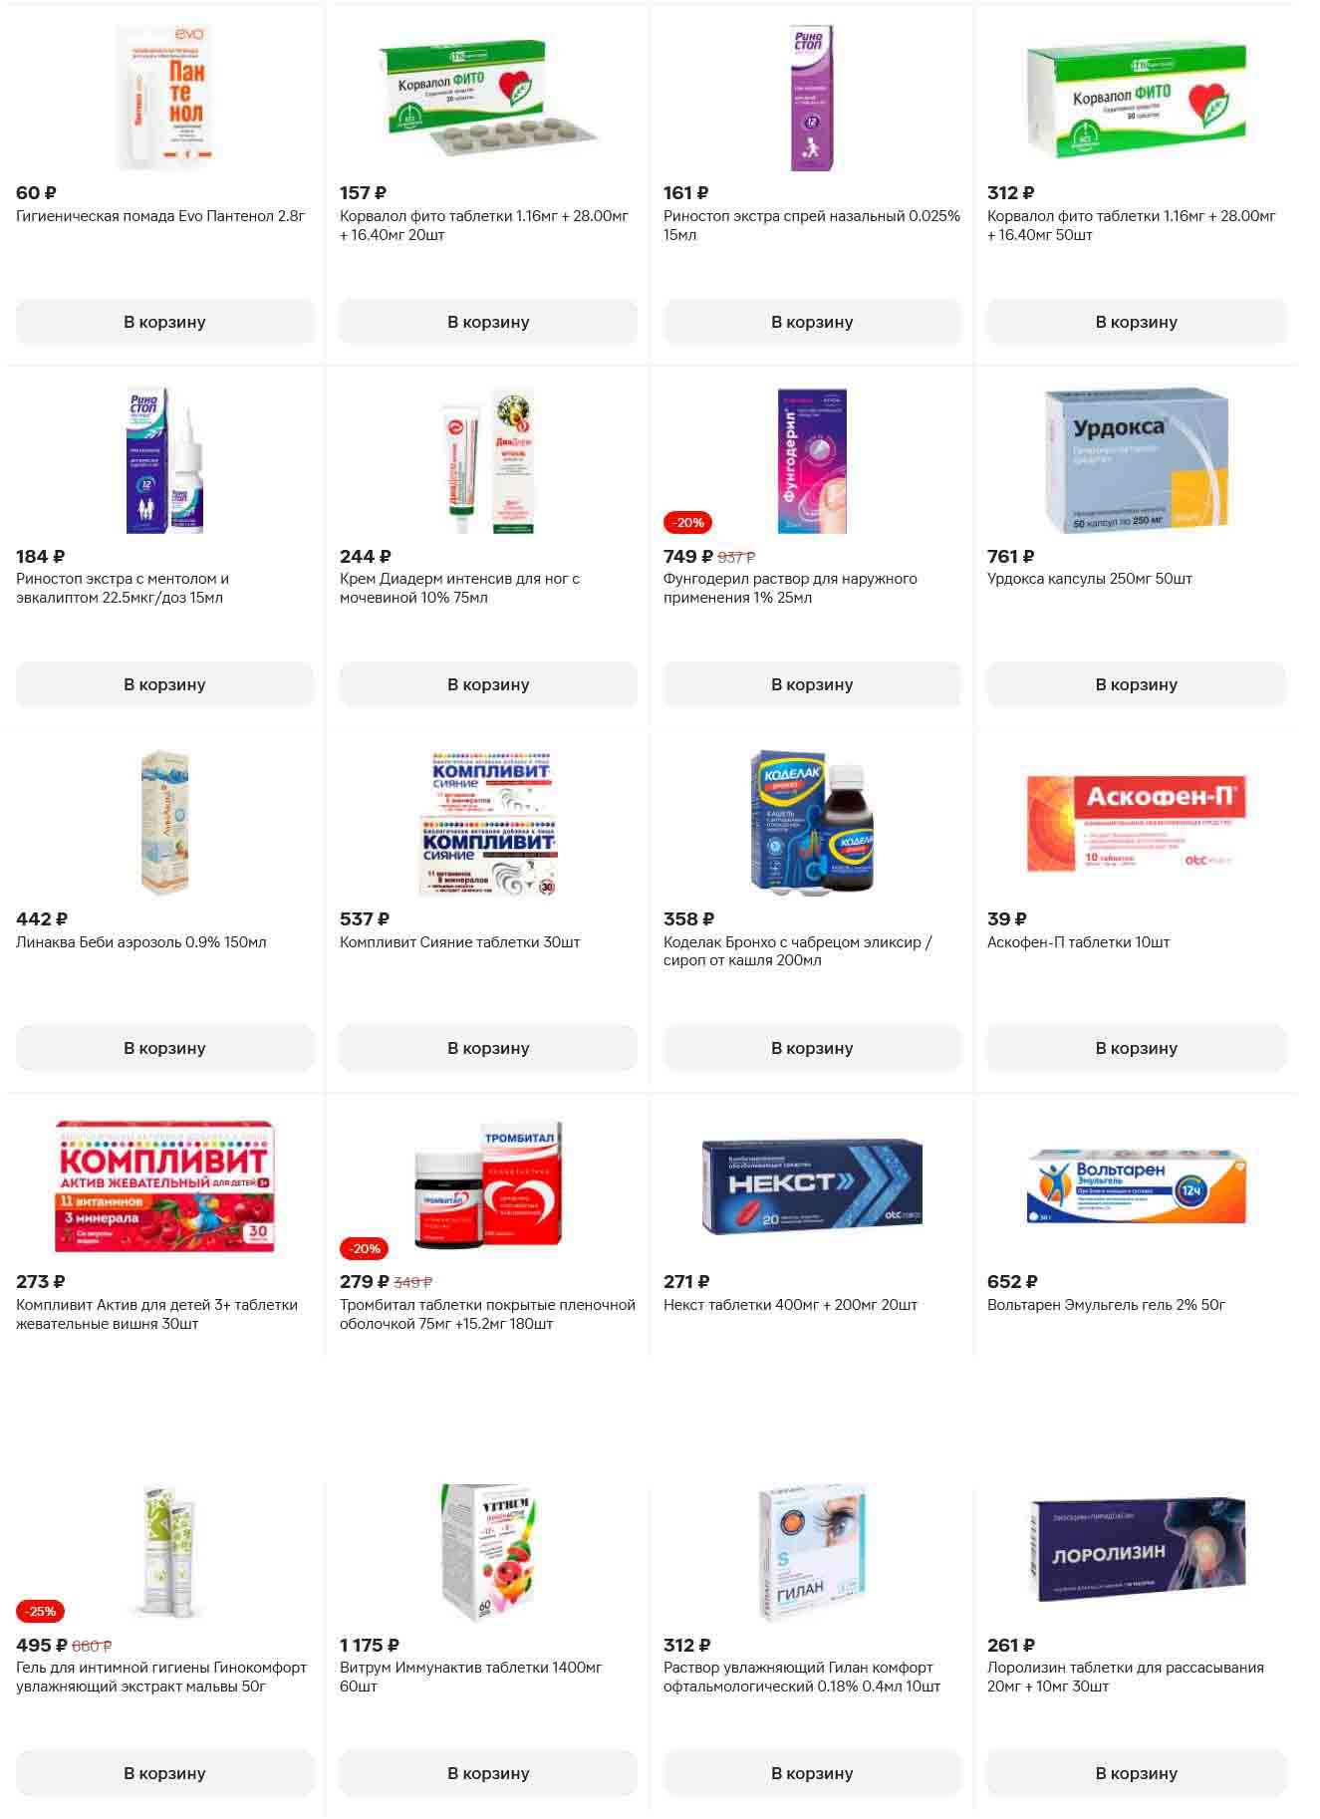Open the Коделак Бронхо syrup image
The image size is (1320, 1819).
pos(812,823)
